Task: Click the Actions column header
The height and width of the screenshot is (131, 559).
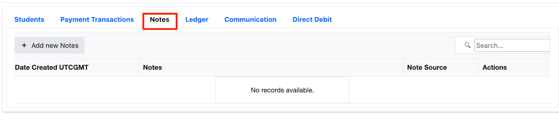Action: pyautogui.click(x=494, y=68)
